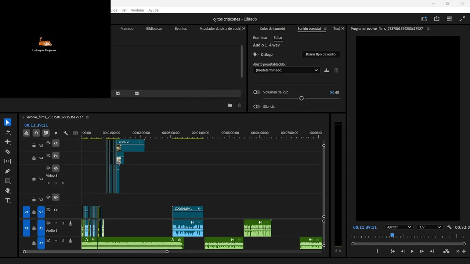Show hidden track V2 output
The image size is (470, 264).
click(x=55, y=197)
